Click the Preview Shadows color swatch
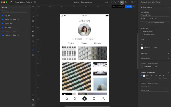This screenshot has width=171, height=107. click(x=144, y=75)
